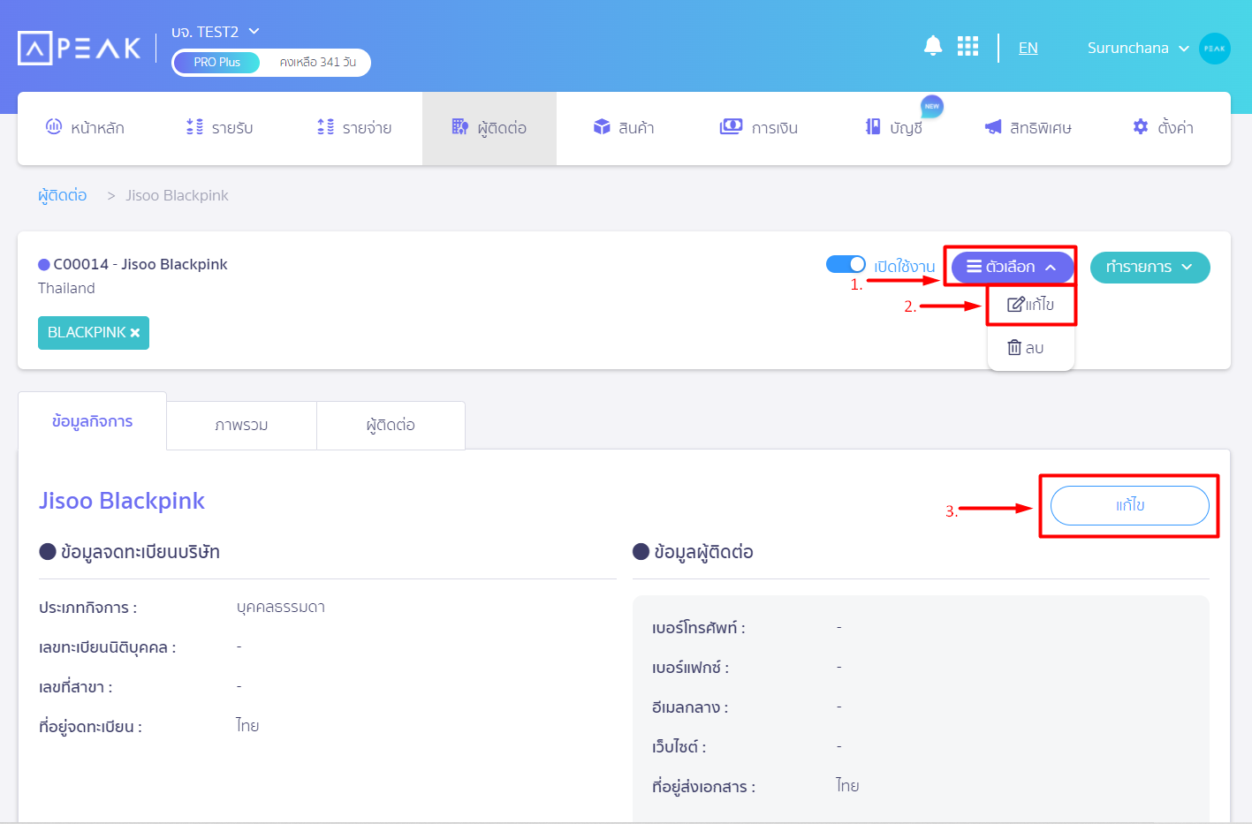Click the building icon beside ผู้ติดต่อ
1252x824 pixels.
click(459, 127)
